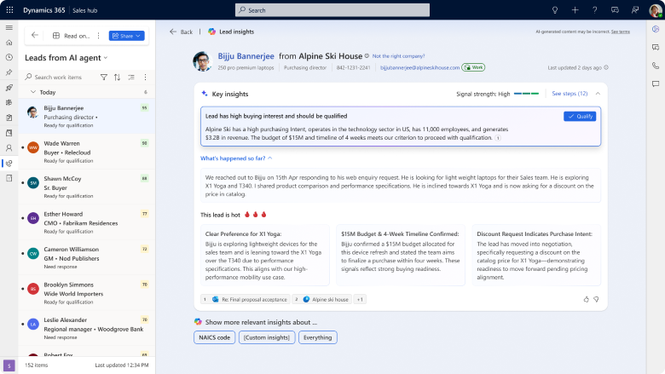Select the NAICS code insight chip
The height and width of the screenshot is (374, 665).
pos(213,337)
